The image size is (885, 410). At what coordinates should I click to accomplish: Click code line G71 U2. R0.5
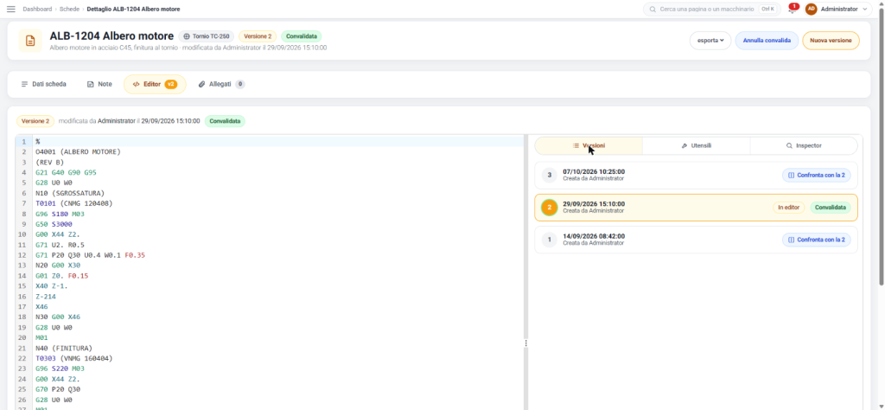coord(60,245)
